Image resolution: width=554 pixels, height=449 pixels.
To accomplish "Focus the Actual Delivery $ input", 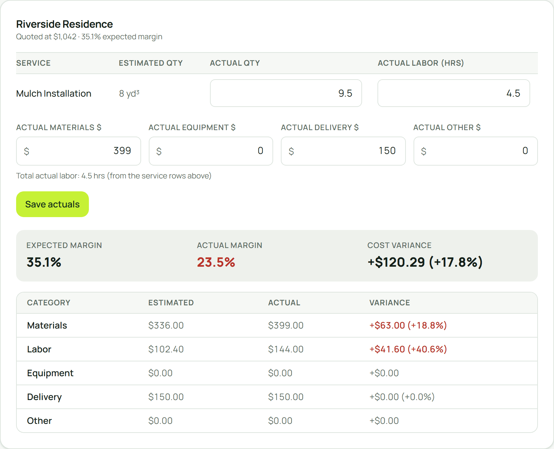I will point(343,151).
